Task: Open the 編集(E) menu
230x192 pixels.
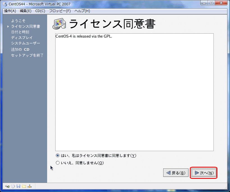Action: tap(26, 11)
